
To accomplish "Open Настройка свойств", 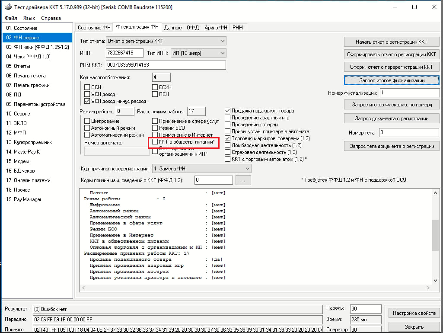I will [414, 313].
